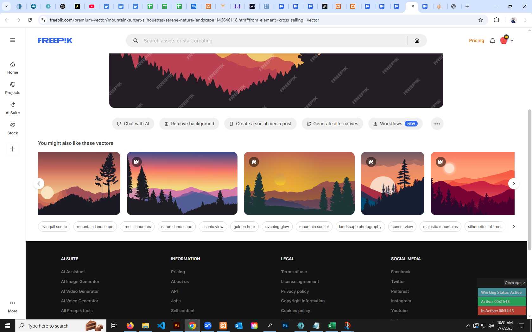Open Chrome extensions puzzle icon

497,20
